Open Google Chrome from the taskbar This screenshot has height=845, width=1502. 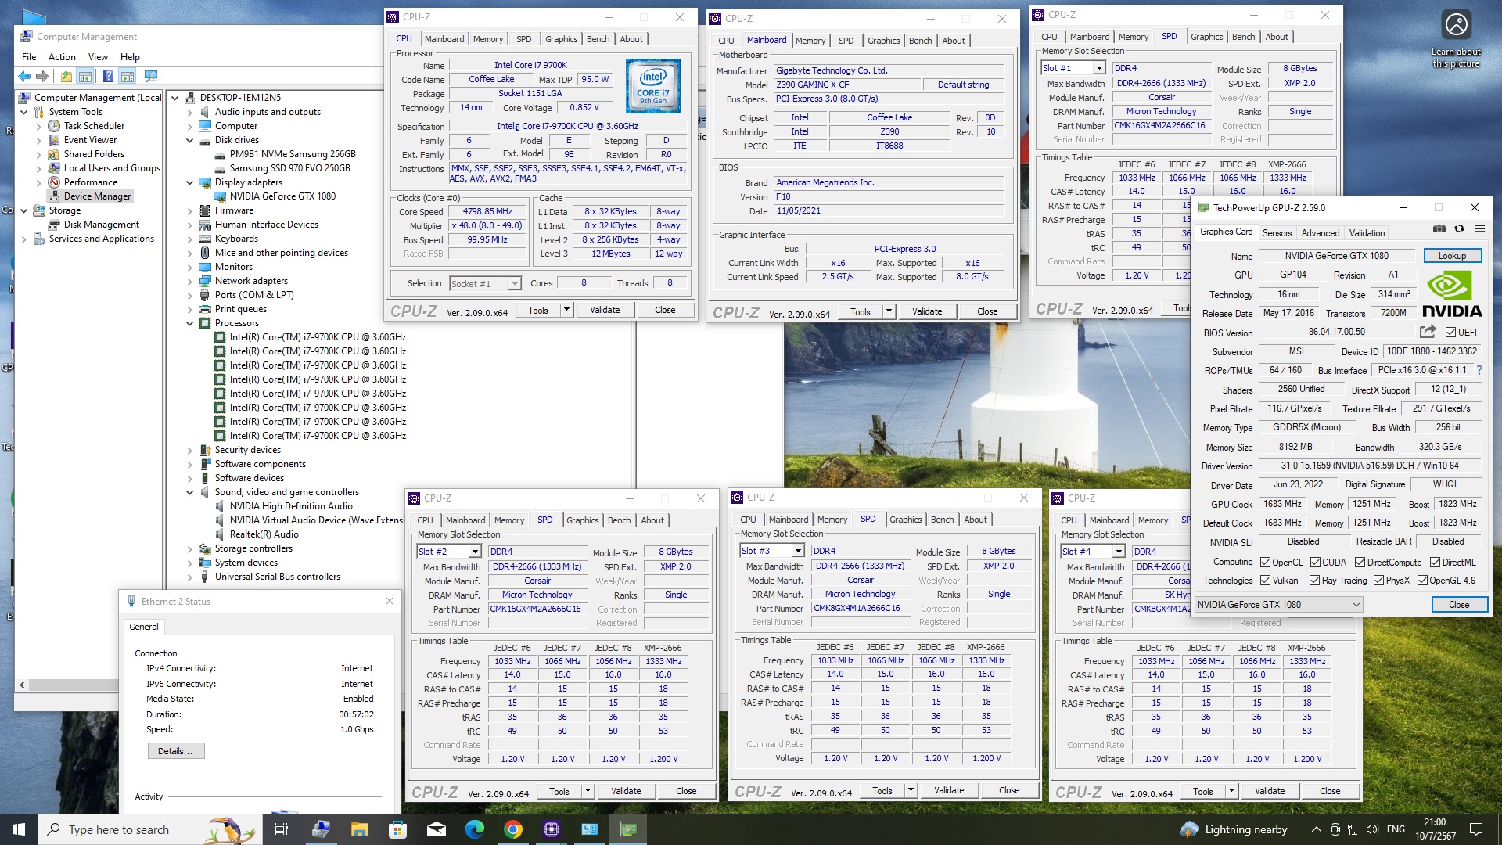click(x=513, y=829)
